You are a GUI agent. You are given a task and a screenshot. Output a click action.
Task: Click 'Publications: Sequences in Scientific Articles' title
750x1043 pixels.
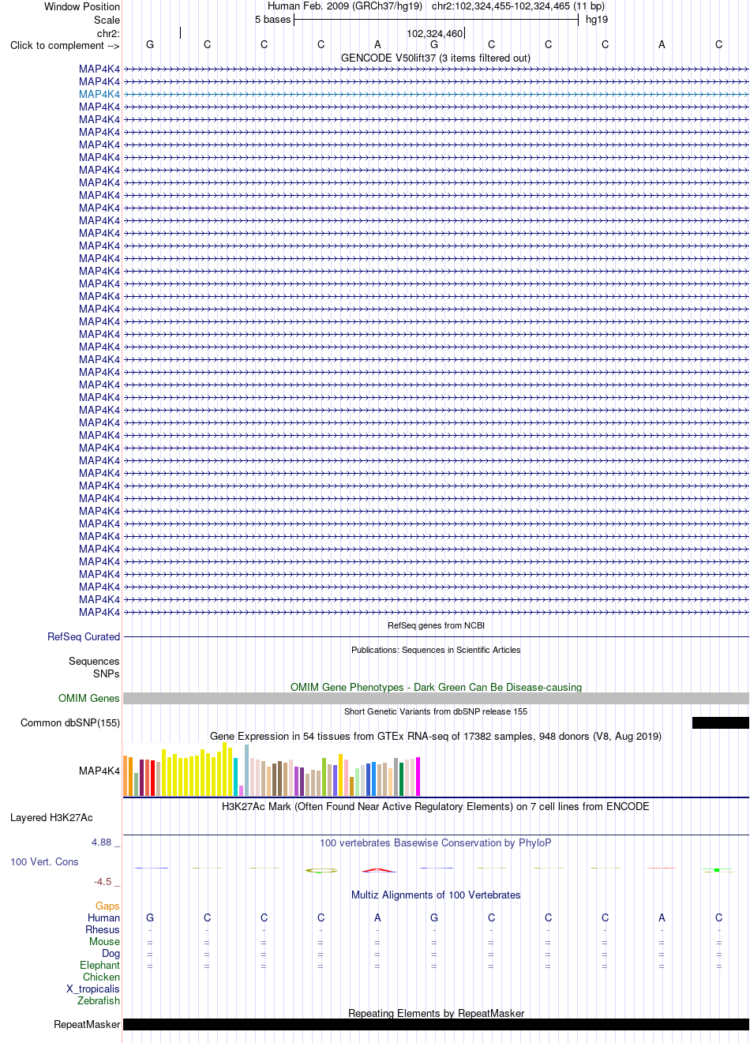pyautogui.click(x=436, y=650)
